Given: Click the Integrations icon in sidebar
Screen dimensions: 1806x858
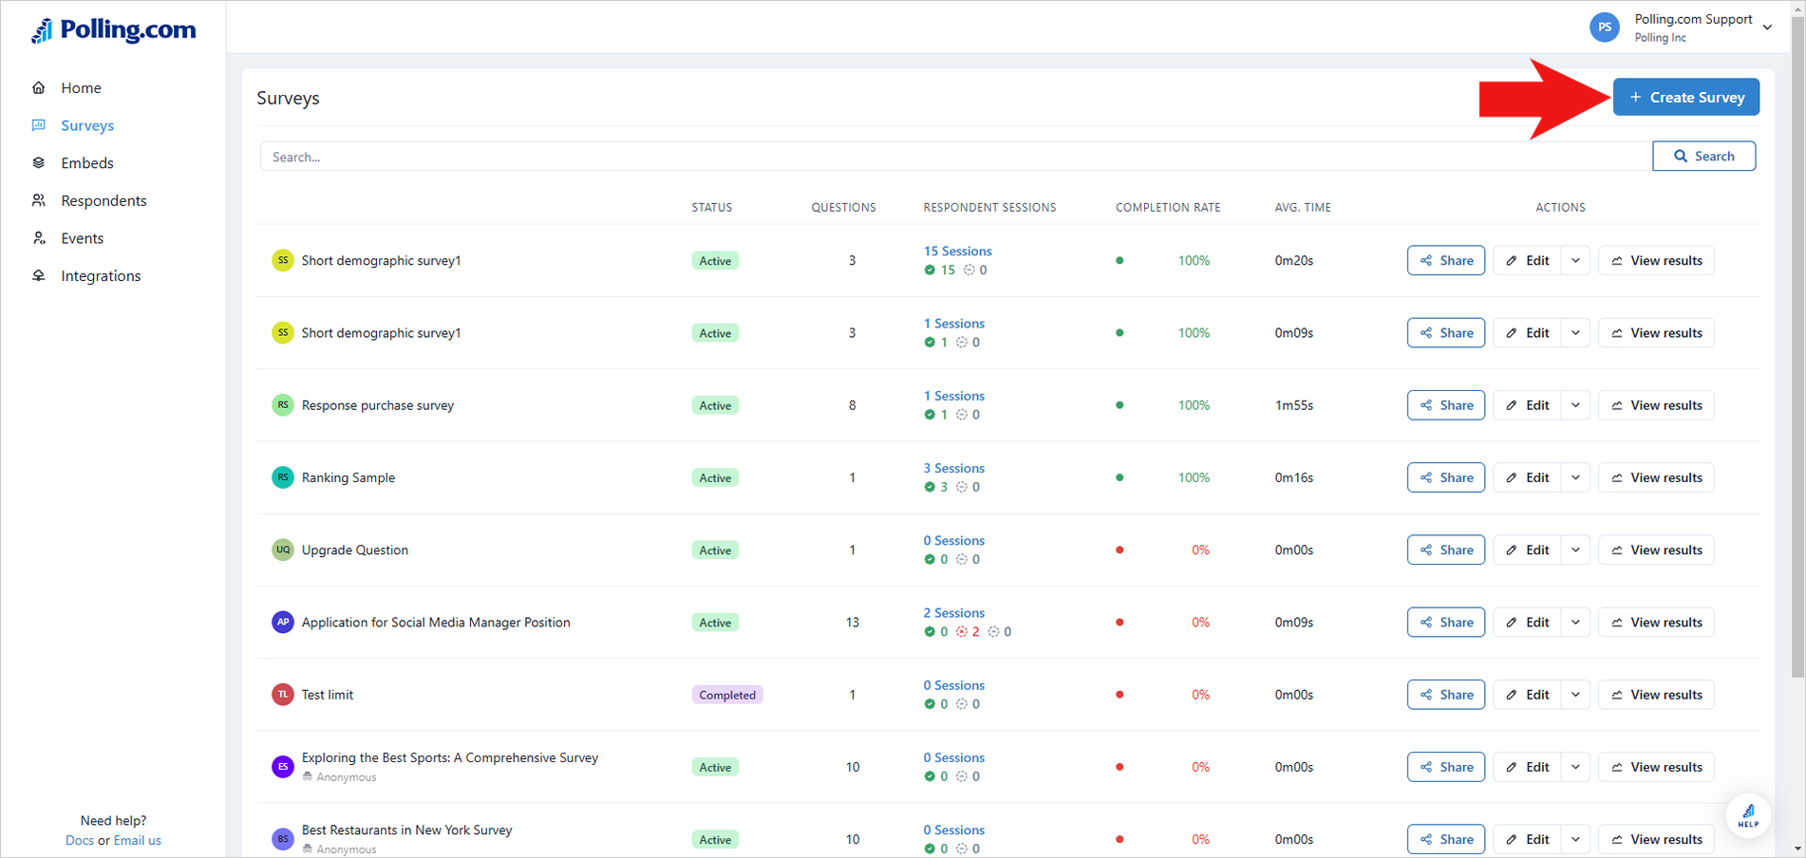Looking at the screenshot, I should 39,276.
